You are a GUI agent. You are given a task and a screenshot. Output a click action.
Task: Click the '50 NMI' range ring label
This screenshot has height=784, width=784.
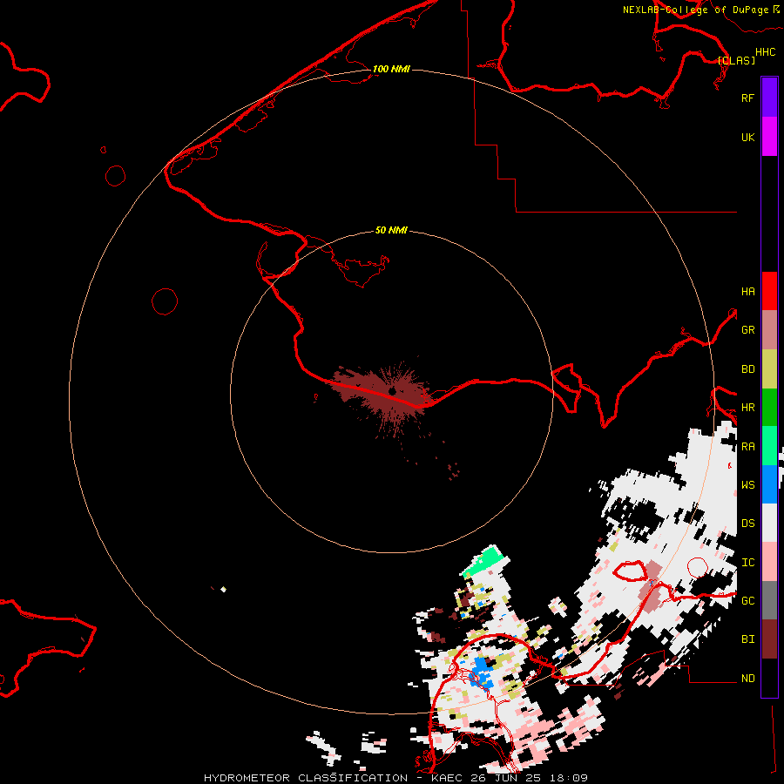[x=391, y=230]
